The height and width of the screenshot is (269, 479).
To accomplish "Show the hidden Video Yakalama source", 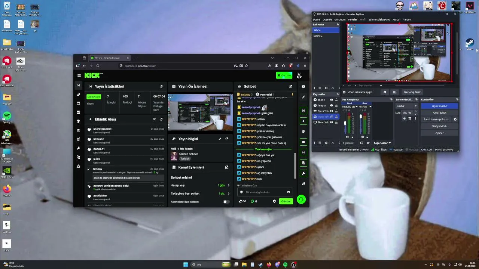I will point(331,117).
